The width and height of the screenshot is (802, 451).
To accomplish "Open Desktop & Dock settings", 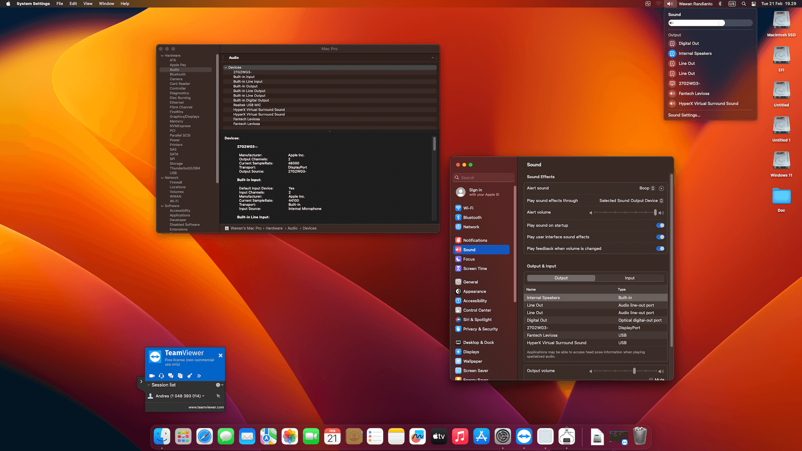I will 481,342.
